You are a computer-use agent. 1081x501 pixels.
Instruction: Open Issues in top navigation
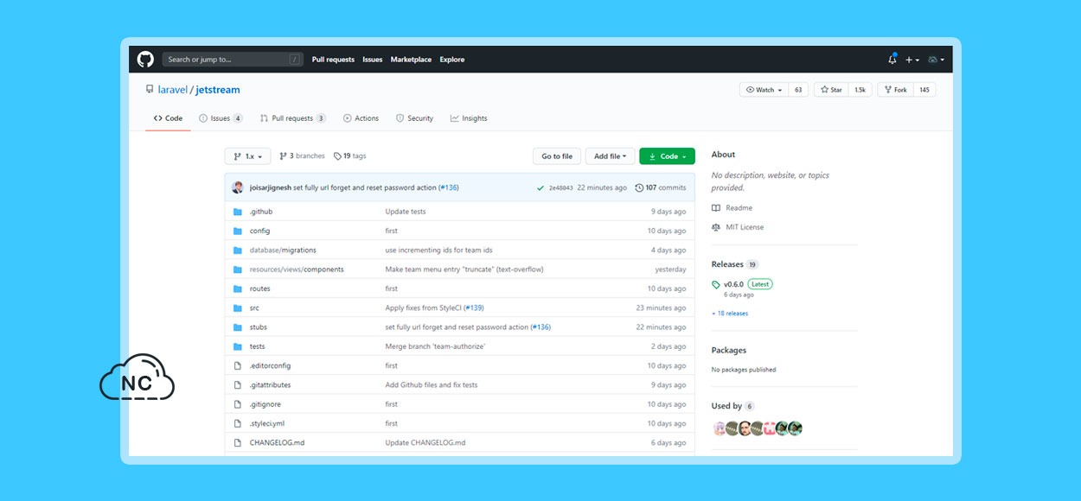[x=373, y=60]
